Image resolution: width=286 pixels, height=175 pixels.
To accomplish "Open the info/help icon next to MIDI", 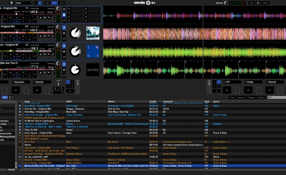I will (258, 3).
